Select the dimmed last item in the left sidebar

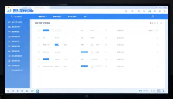[x=15, y=70]
